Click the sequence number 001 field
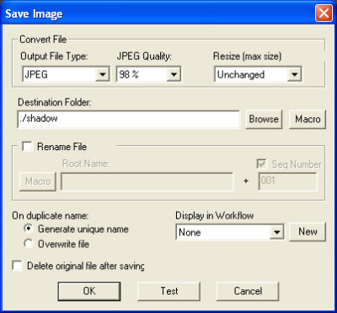337x313 pixels. [288, 181]
